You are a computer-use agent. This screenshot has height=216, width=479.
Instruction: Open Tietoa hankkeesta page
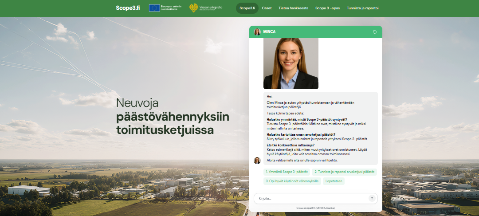click(293, 8)
